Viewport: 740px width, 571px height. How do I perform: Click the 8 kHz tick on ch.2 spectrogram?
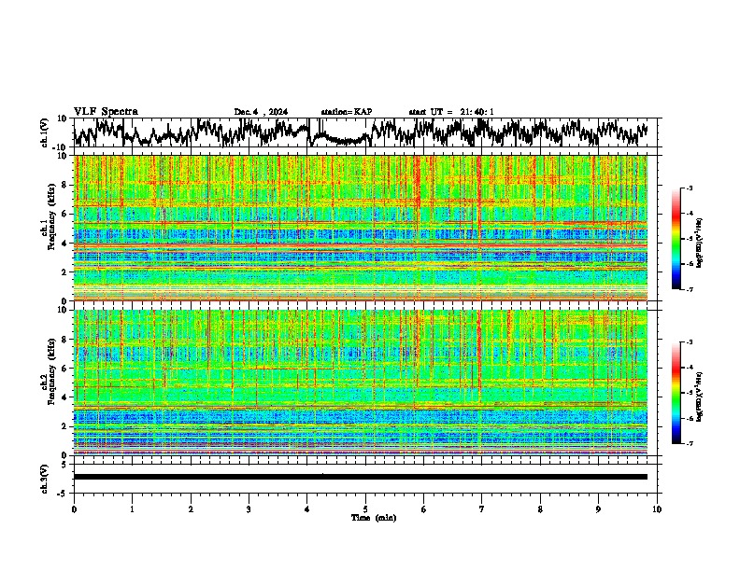(65, 340)
